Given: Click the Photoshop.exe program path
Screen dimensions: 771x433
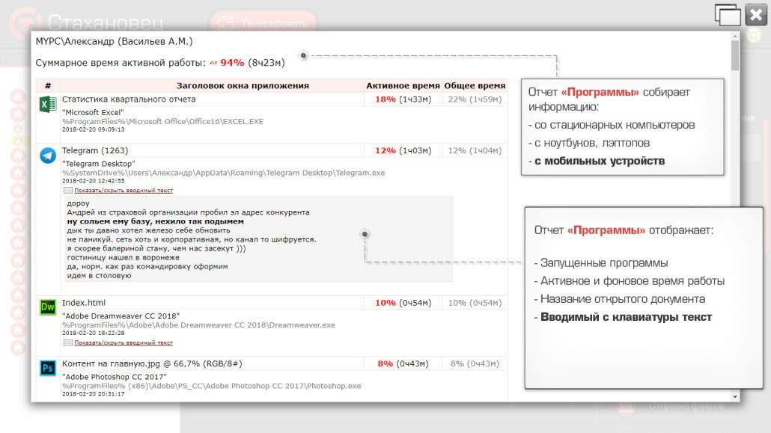Looking at the screenshot, I should [x=211, y=387].
